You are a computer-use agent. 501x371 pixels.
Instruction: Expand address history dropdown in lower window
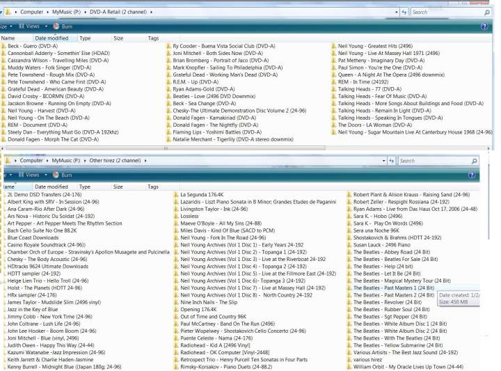(x=383, y=161)
